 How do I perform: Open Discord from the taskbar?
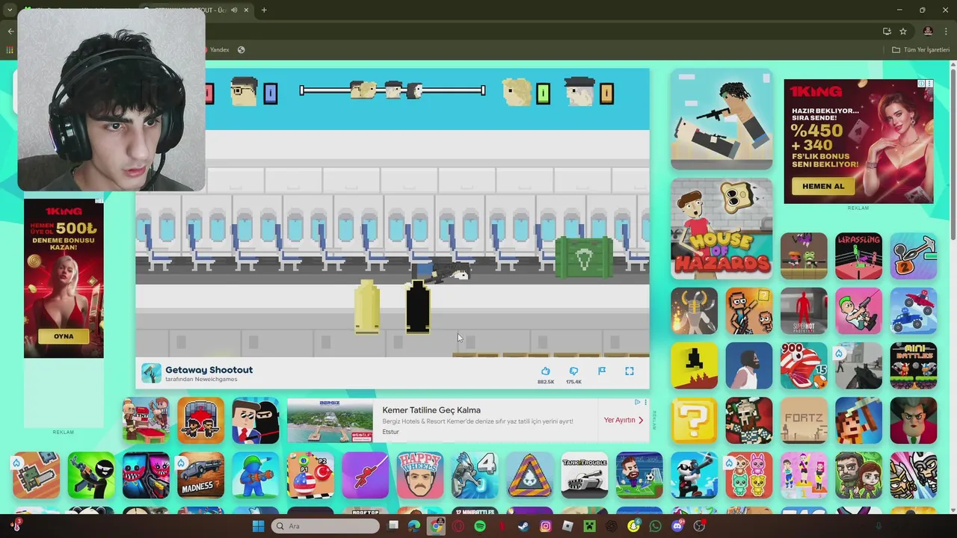(677, 526)
